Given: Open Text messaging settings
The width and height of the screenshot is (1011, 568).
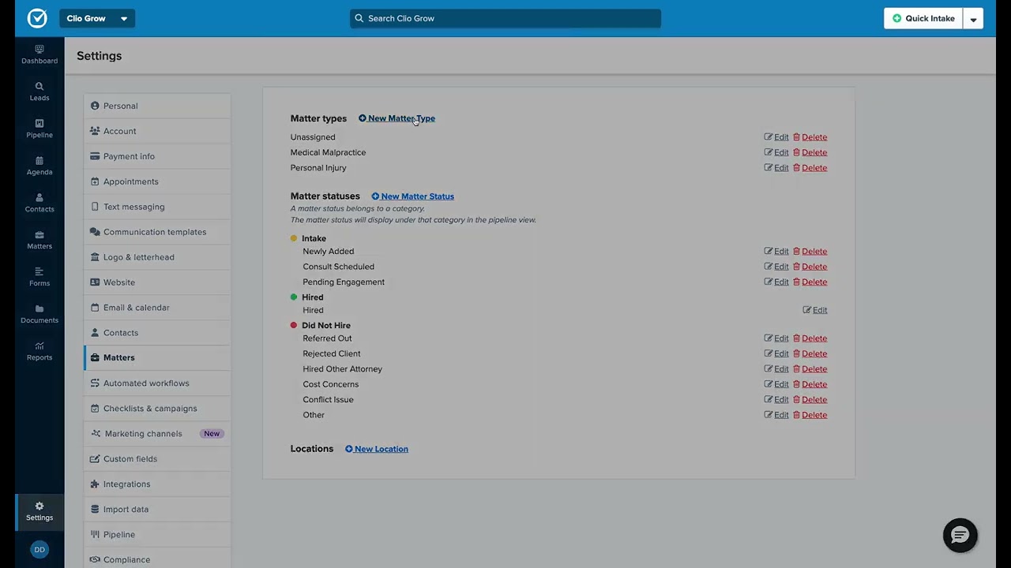Looking at the screenshot, I should (157, 207).
